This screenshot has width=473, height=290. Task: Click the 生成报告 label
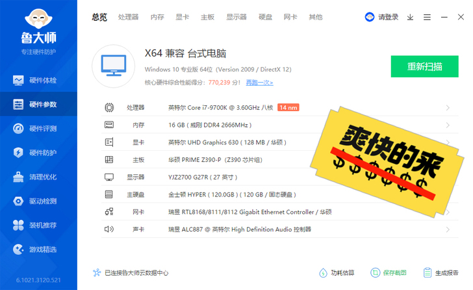click(447, 273)
